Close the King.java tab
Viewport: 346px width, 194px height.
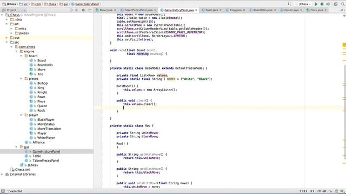click(244, 10)
